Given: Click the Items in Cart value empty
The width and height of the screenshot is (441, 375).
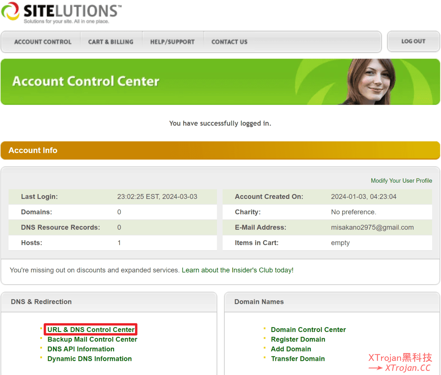Looking at the screenshot, I should tap(340, 243).
